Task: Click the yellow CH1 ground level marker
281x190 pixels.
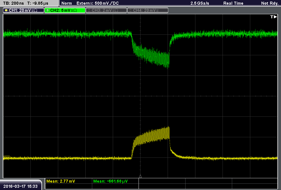Action: tap(7, 158)
